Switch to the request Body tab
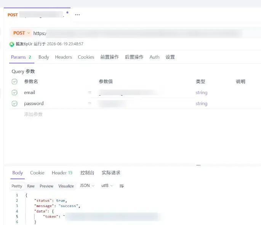The width and height of the screenshot is (261, 225). [43, 57]
